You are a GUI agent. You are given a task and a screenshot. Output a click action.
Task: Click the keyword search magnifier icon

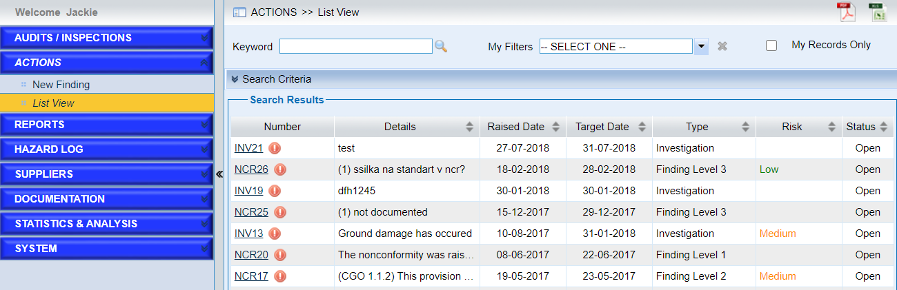[441, 46]
